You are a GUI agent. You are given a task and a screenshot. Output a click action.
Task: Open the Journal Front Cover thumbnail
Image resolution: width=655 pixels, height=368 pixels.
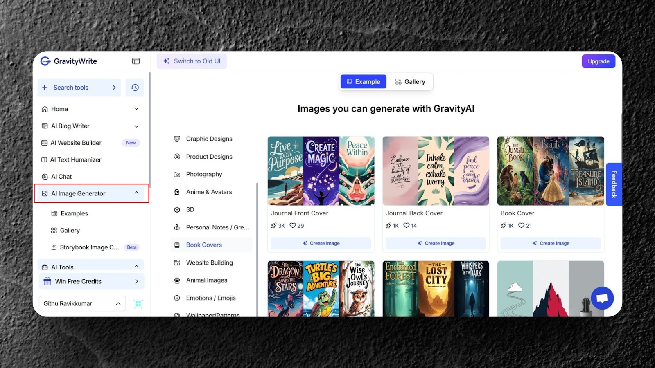click(321, 171)
